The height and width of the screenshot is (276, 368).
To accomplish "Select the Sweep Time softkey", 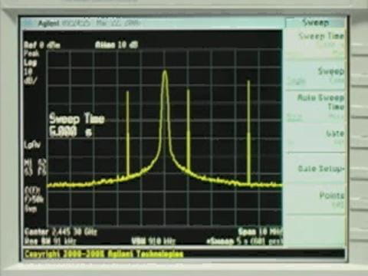I will coord(315,44).
